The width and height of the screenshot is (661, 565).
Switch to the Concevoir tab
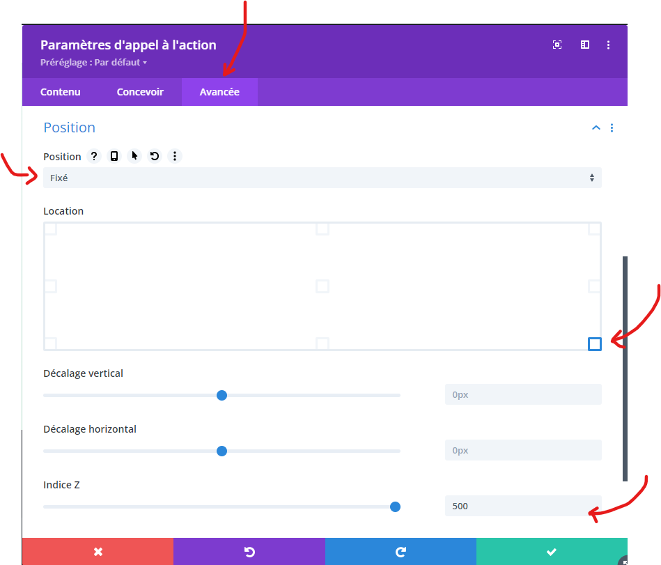(x=140, y=92)
